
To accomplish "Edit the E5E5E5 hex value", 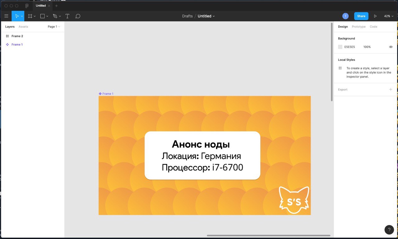I will point(349,47).
